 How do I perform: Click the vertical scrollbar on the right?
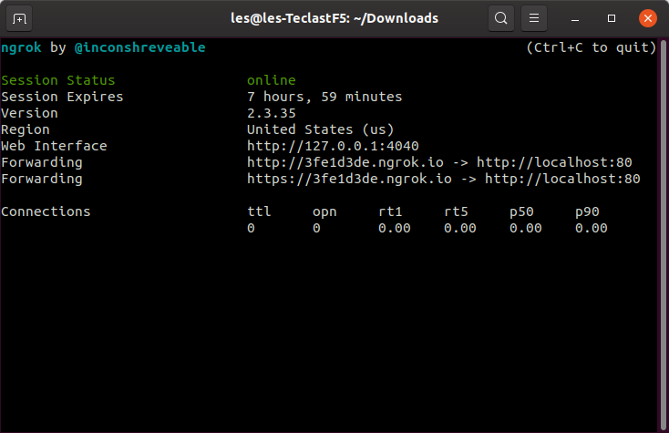(x=664, y=234)
